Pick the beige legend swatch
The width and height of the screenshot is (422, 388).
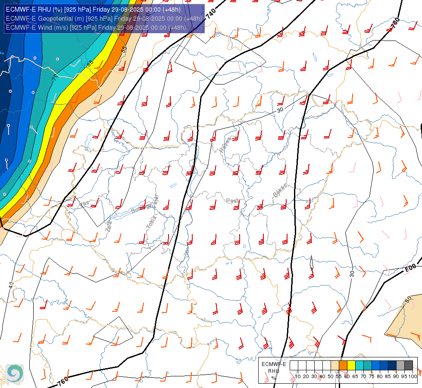[x=335, y=365]
